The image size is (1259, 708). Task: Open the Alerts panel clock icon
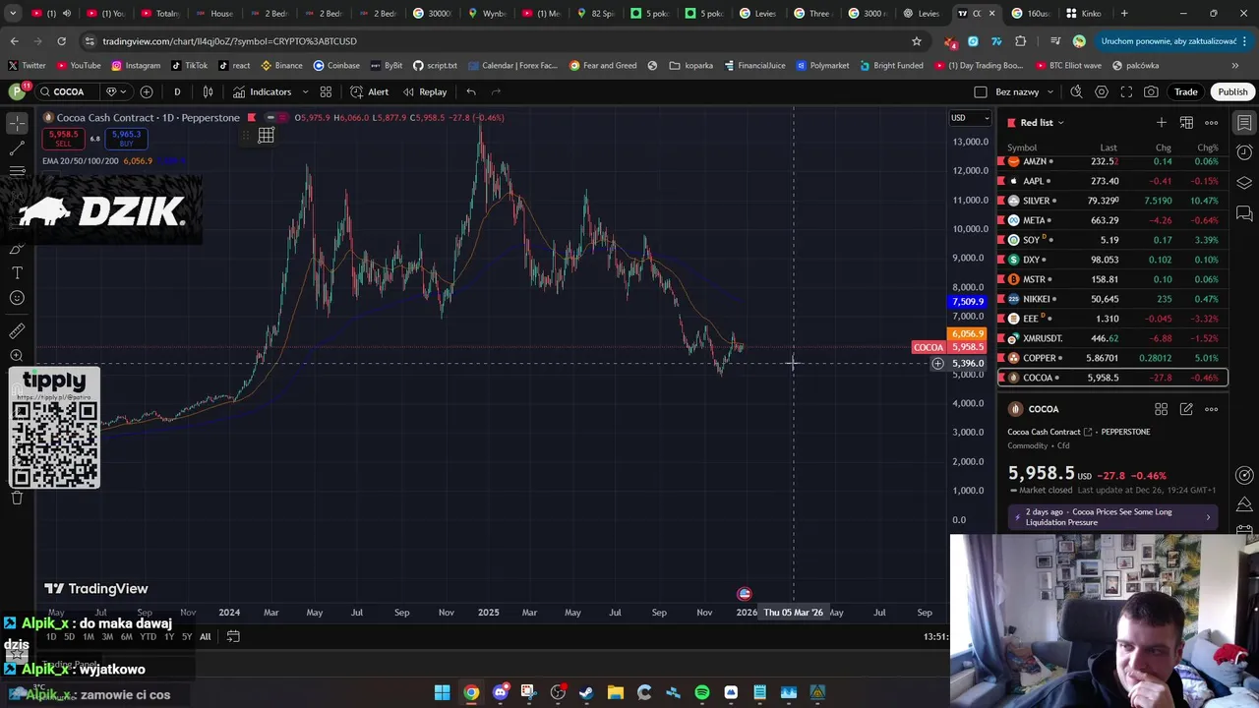tap(1244, 152)
